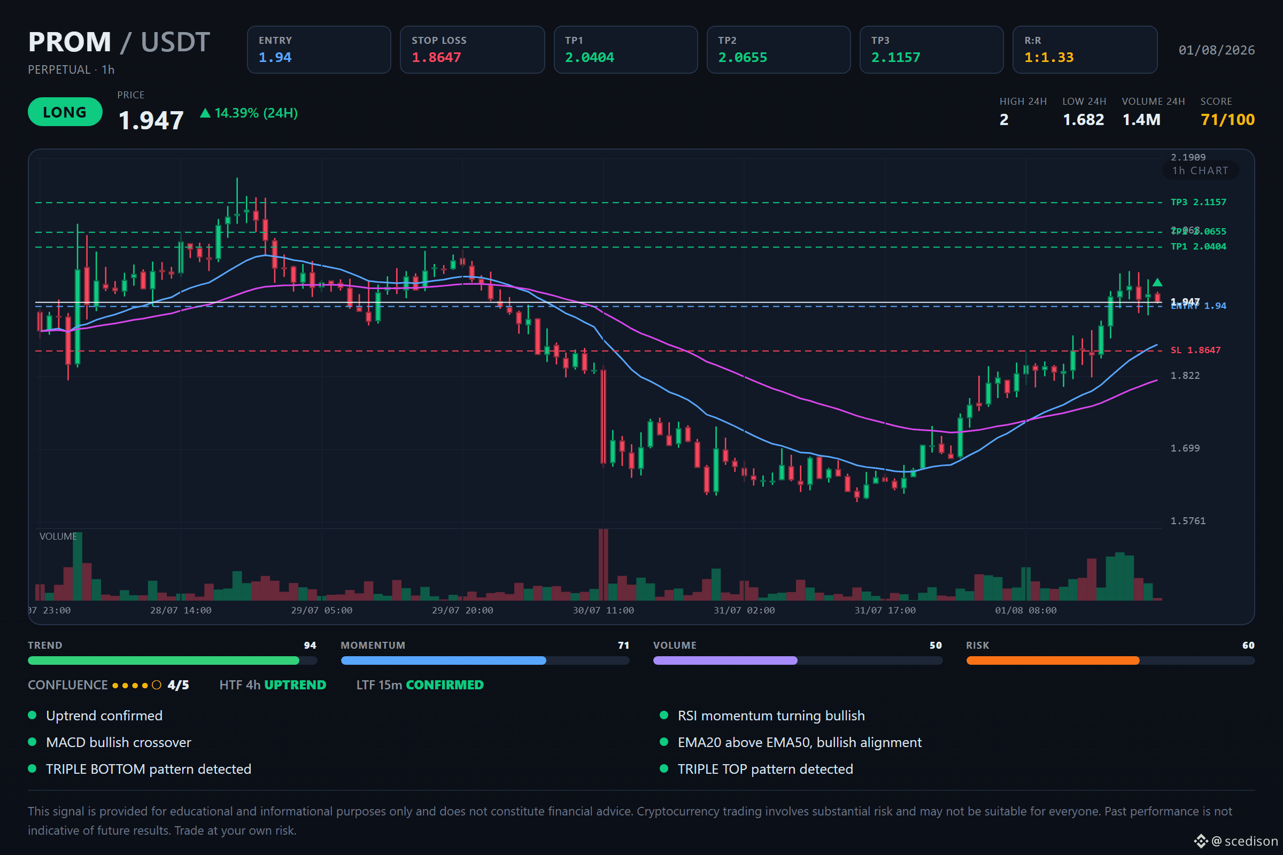The width and height of the screenshot is (1283, 855).
Task: Click the 1.822 price axis label
Action: tap(1185, 376)
